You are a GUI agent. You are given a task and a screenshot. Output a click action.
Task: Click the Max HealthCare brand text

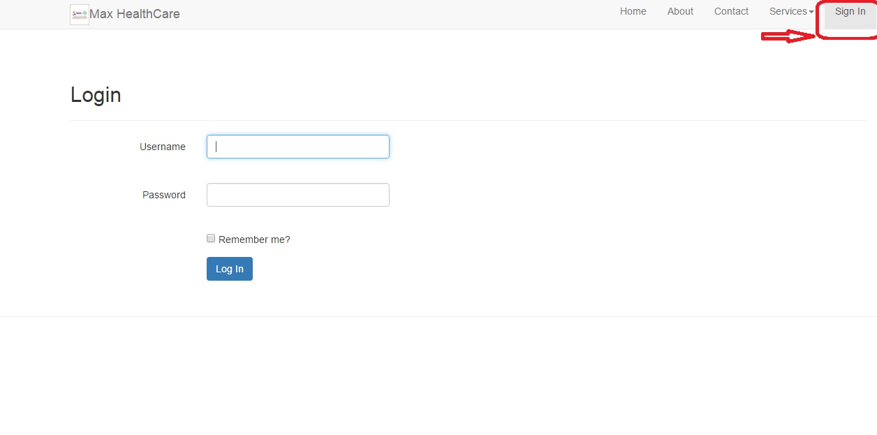(x=134, y=14)
